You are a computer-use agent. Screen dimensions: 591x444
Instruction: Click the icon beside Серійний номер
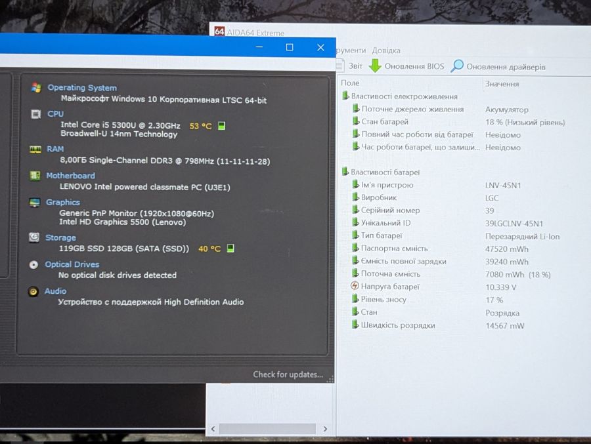(x=355, y=209)
